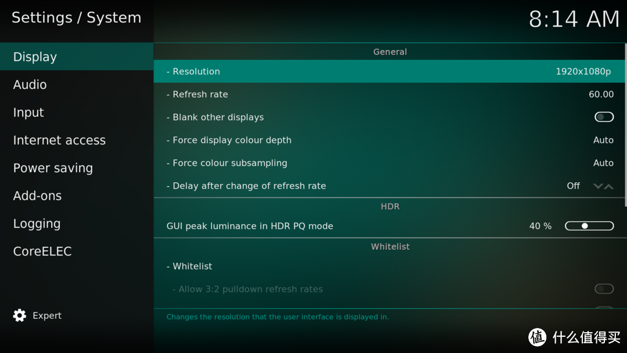Increase delay after refresh rate change
The width and height of the screenshot is (627, 353).
pos(608,186)
